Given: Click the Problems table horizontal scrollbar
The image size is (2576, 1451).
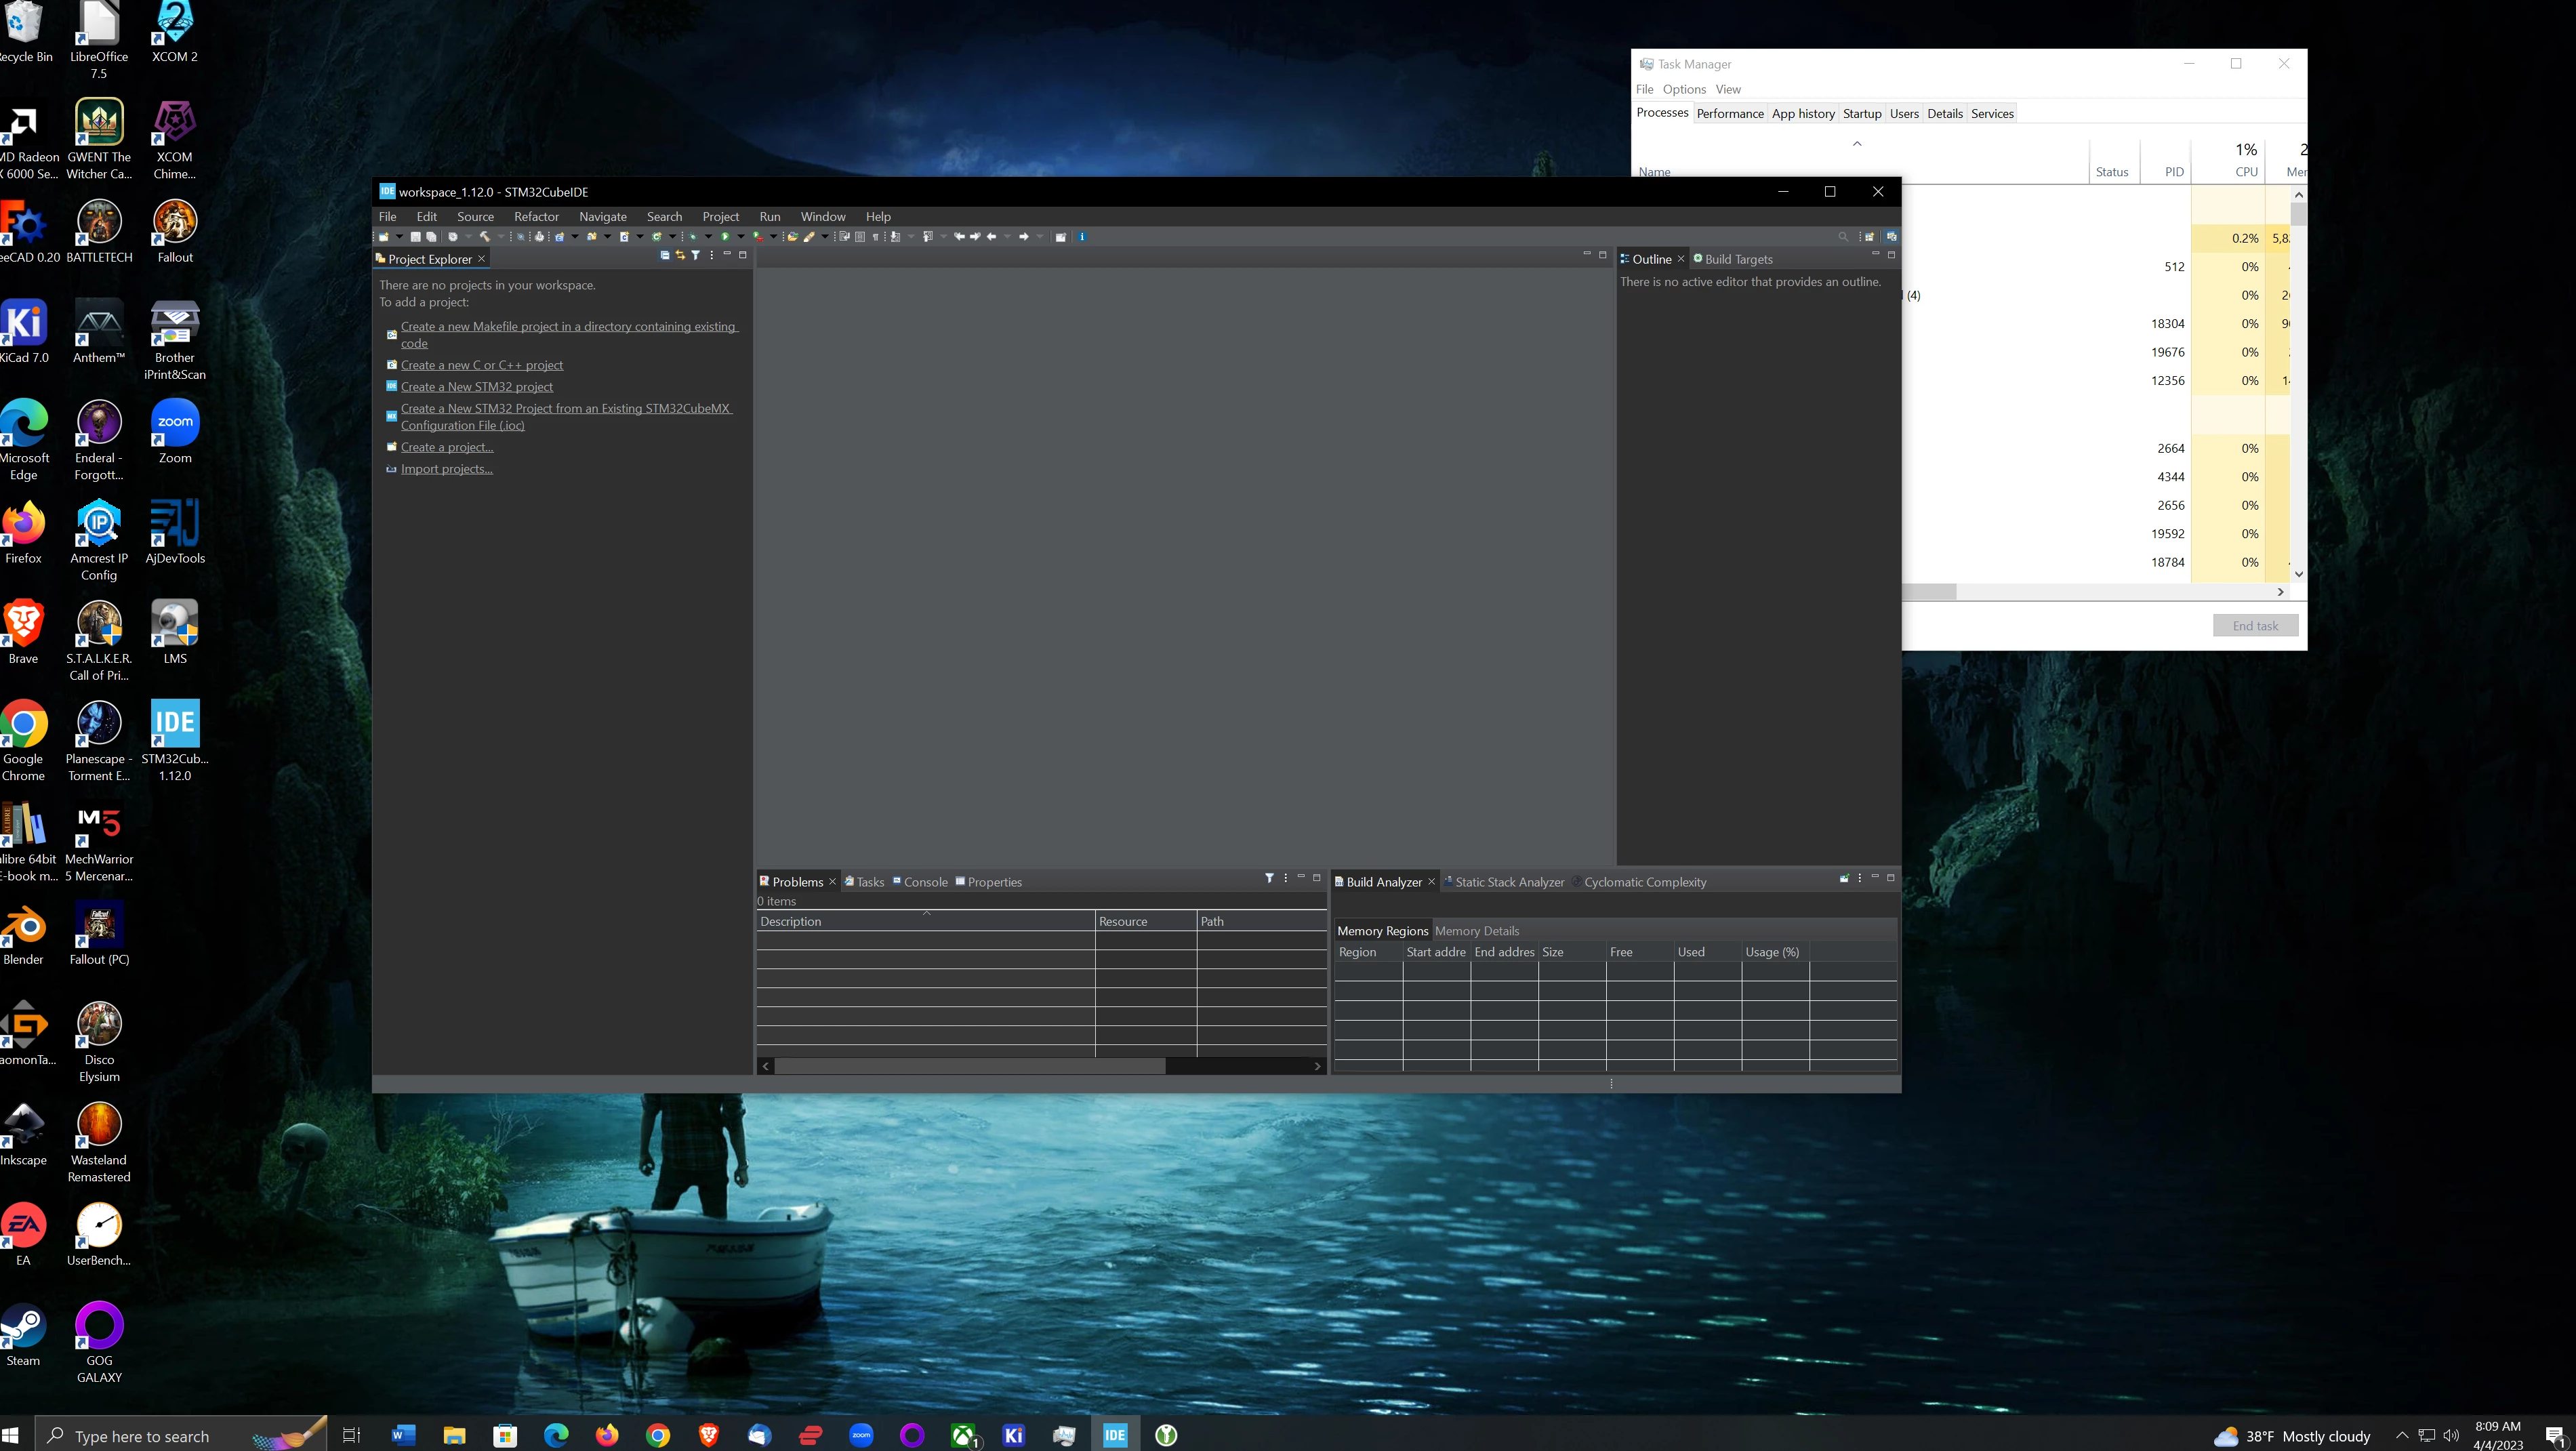Looking at the screenshot, I should [970, 1066].
